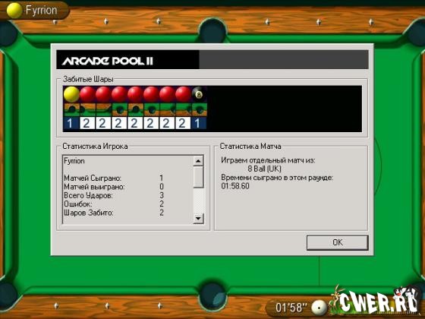Select the Fyrrion entry in the statistics list
The width and height of the screenshot is (425, 319).
[74, 161]
